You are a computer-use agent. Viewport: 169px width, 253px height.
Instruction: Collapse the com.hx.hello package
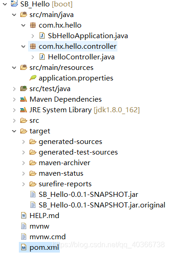(x=23, y=25)
